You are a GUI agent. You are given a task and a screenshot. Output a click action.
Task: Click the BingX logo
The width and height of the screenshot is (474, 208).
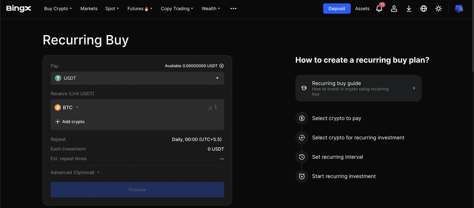tap(19, 9)
